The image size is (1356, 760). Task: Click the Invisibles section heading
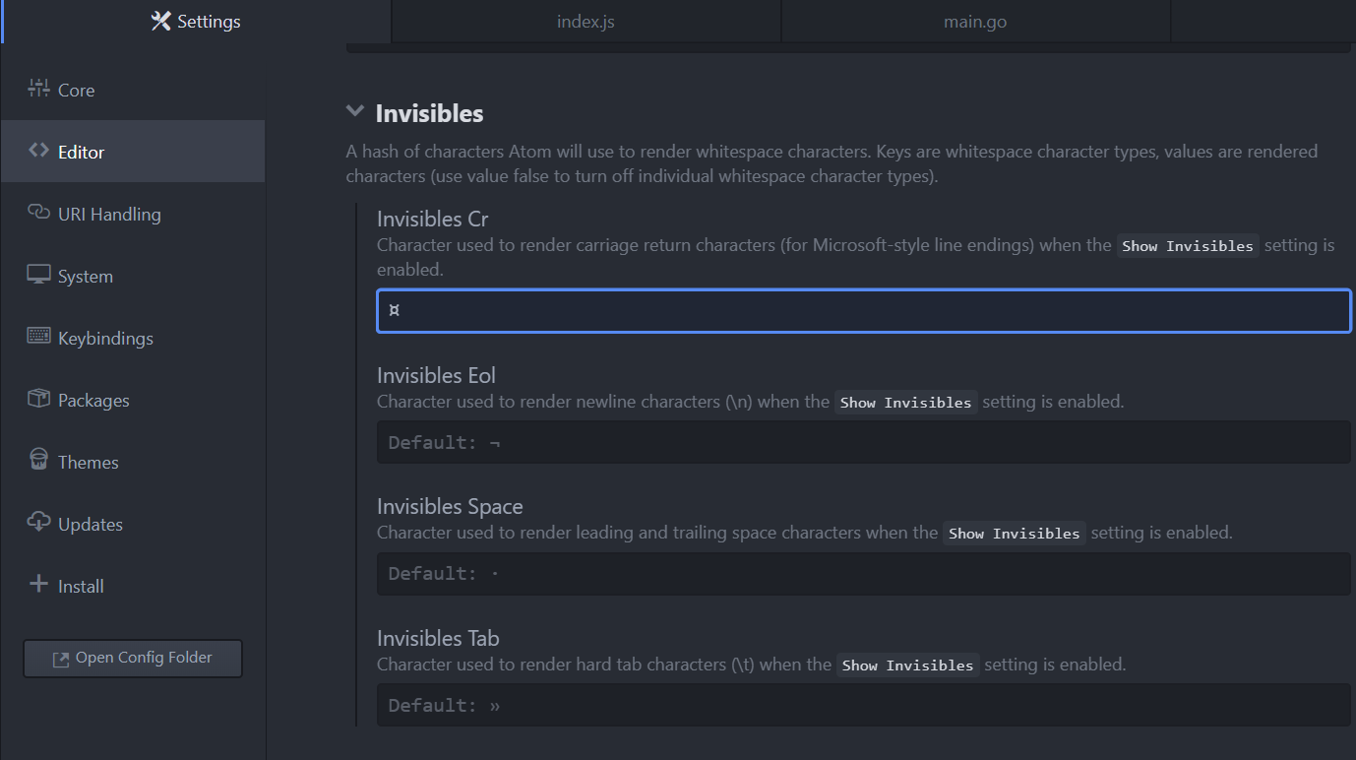point(429,113)
